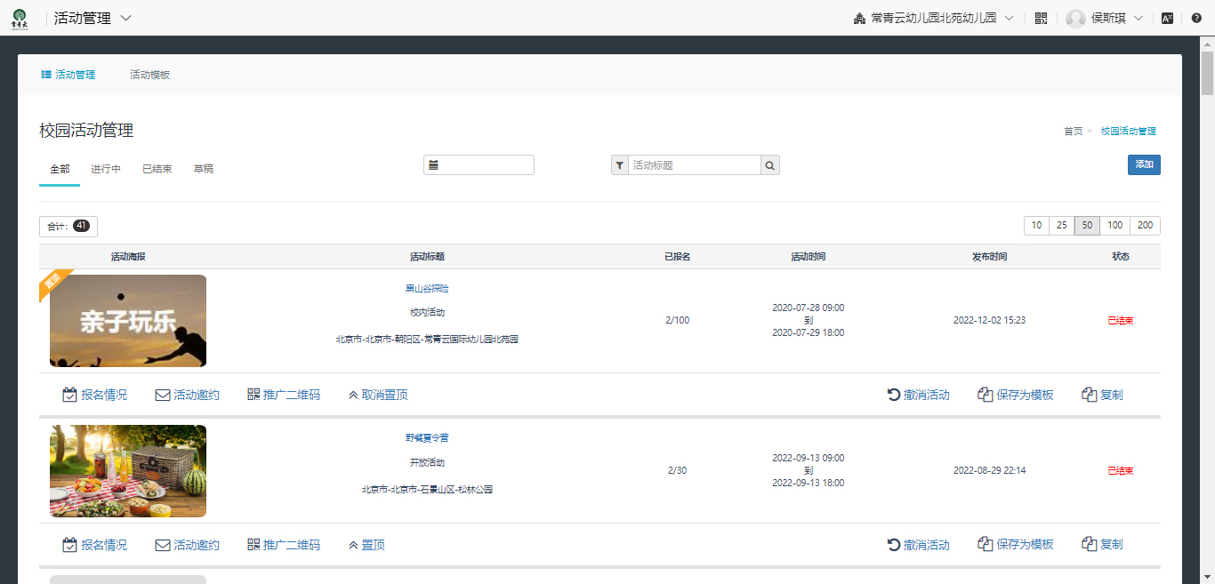
Task: Open 推广二维码 for 野餐夏令营
Action: (x=283, y=545)
